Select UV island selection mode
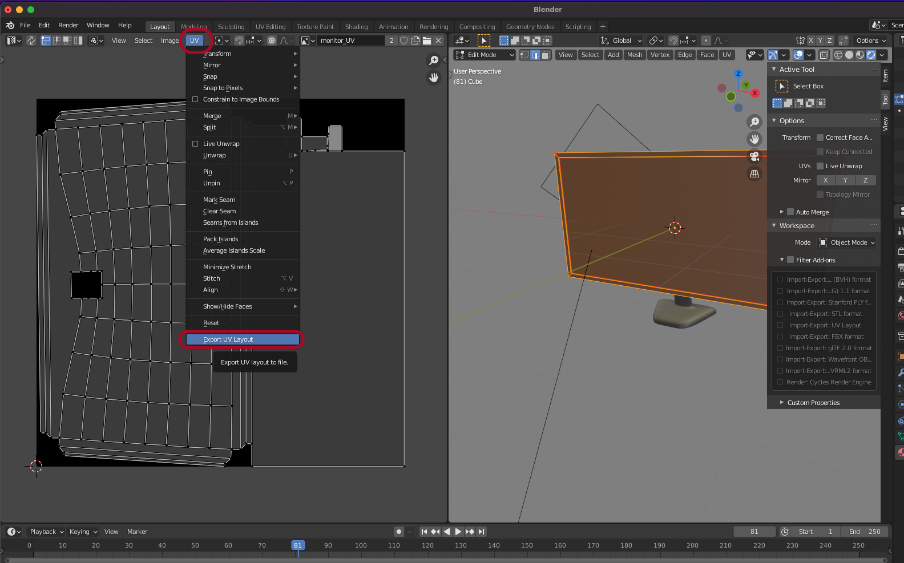 [x=78, y=40]
